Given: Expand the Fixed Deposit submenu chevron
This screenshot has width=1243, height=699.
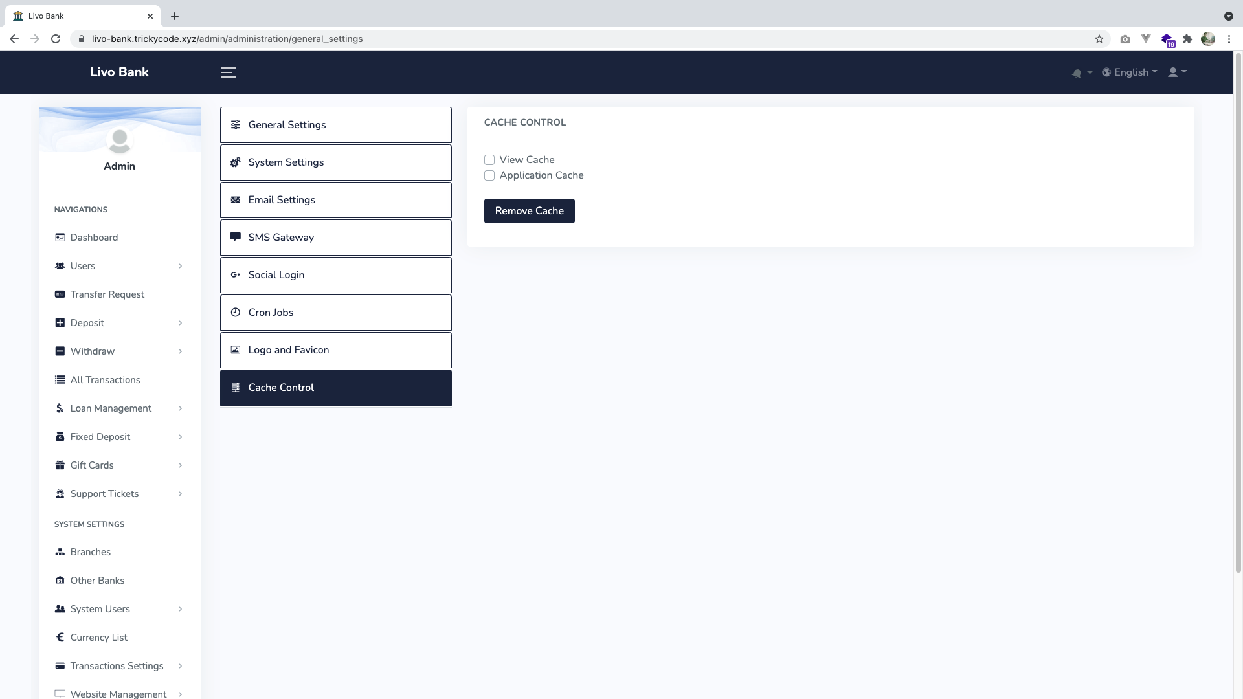Looking at the screenshot, I should (x=180, y=437).
